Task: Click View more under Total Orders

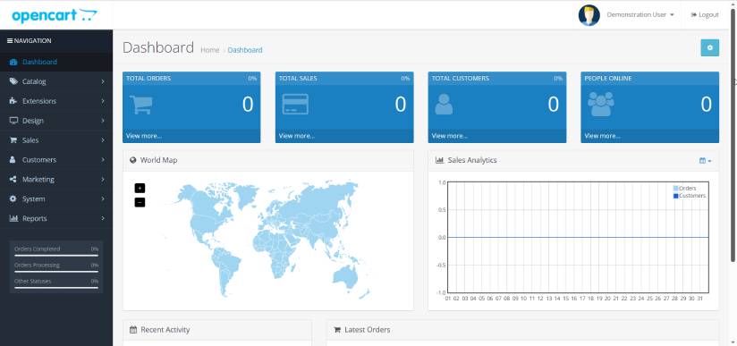Action: pyautogui.click(x=144, y=136)
